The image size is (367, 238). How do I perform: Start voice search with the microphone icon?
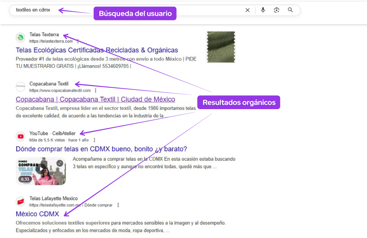[x=263, y=10]
